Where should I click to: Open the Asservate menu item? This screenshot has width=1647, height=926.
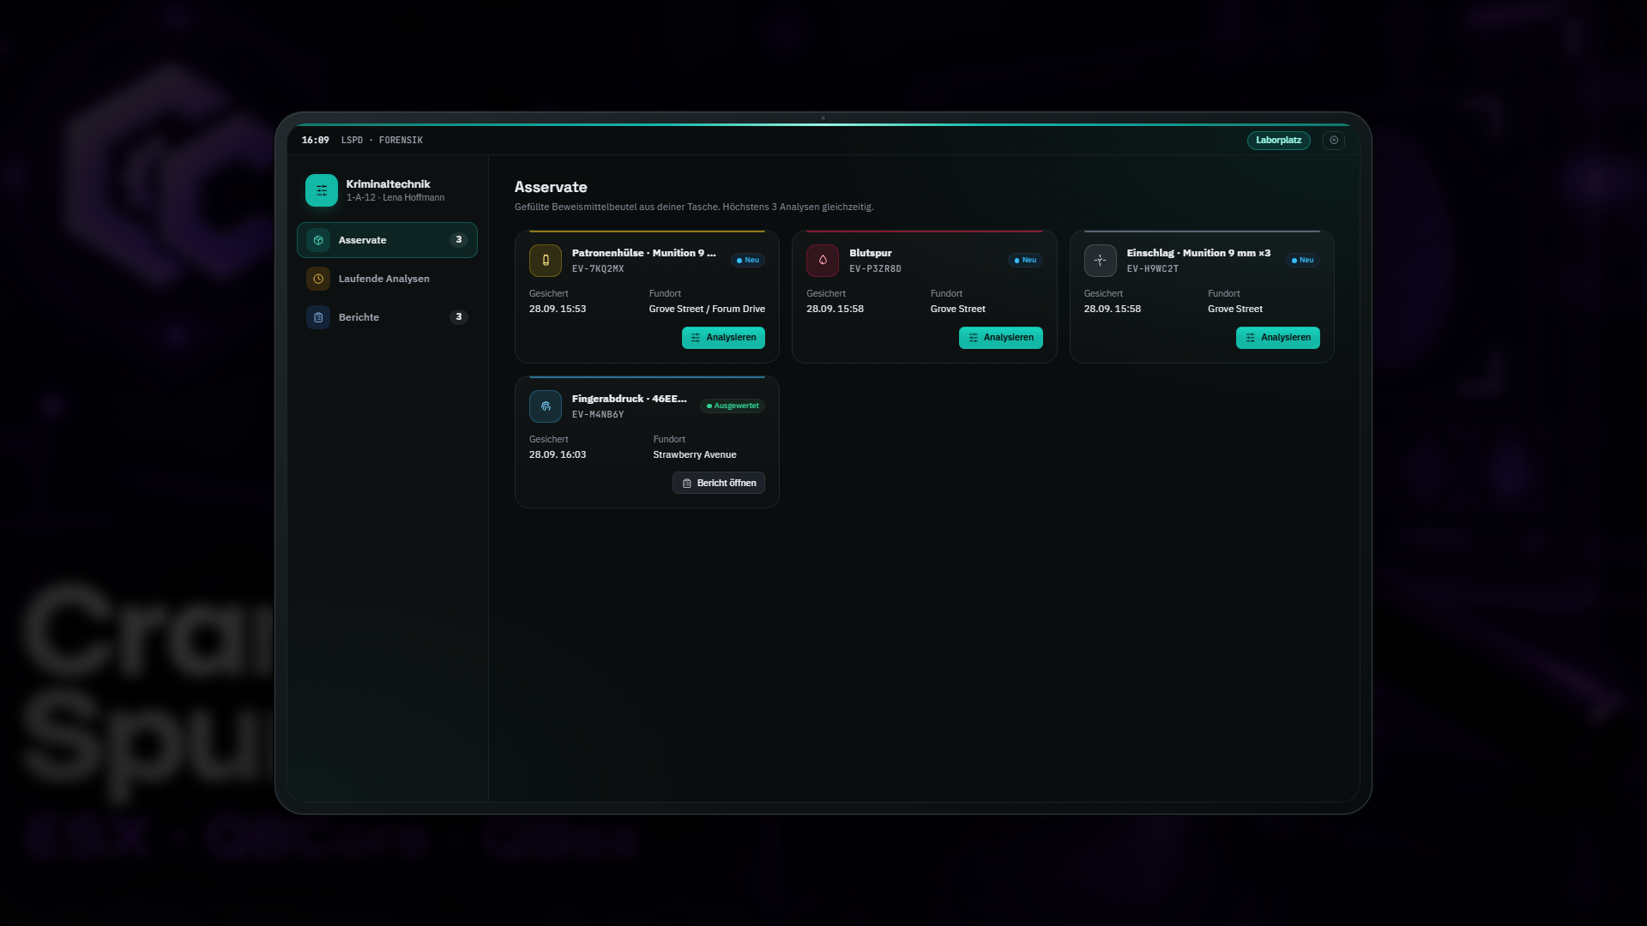[387, 240]
